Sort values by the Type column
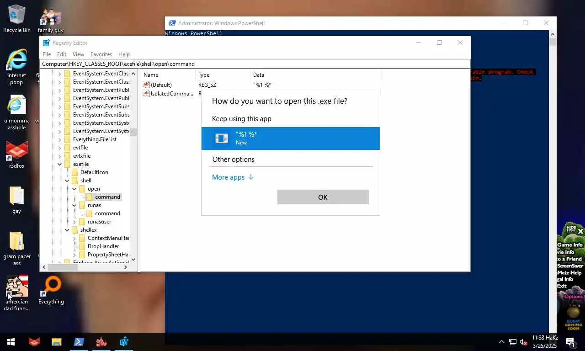Screen dimensions: 585x351 pos(223,75)
